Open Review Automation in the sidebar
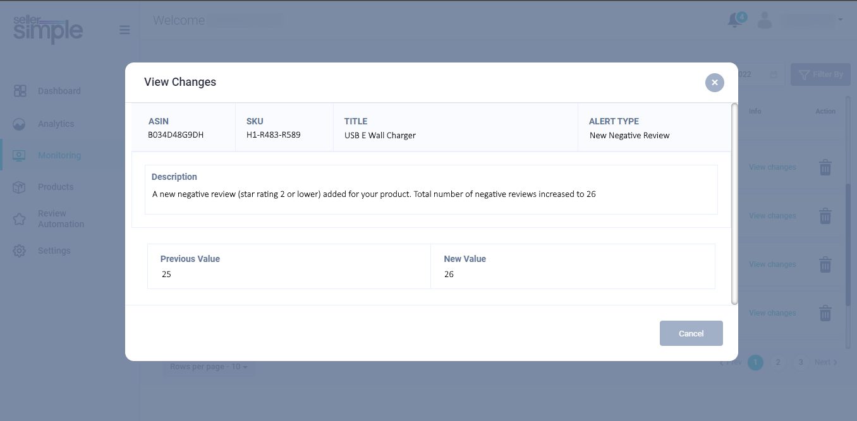 point(61,219)
